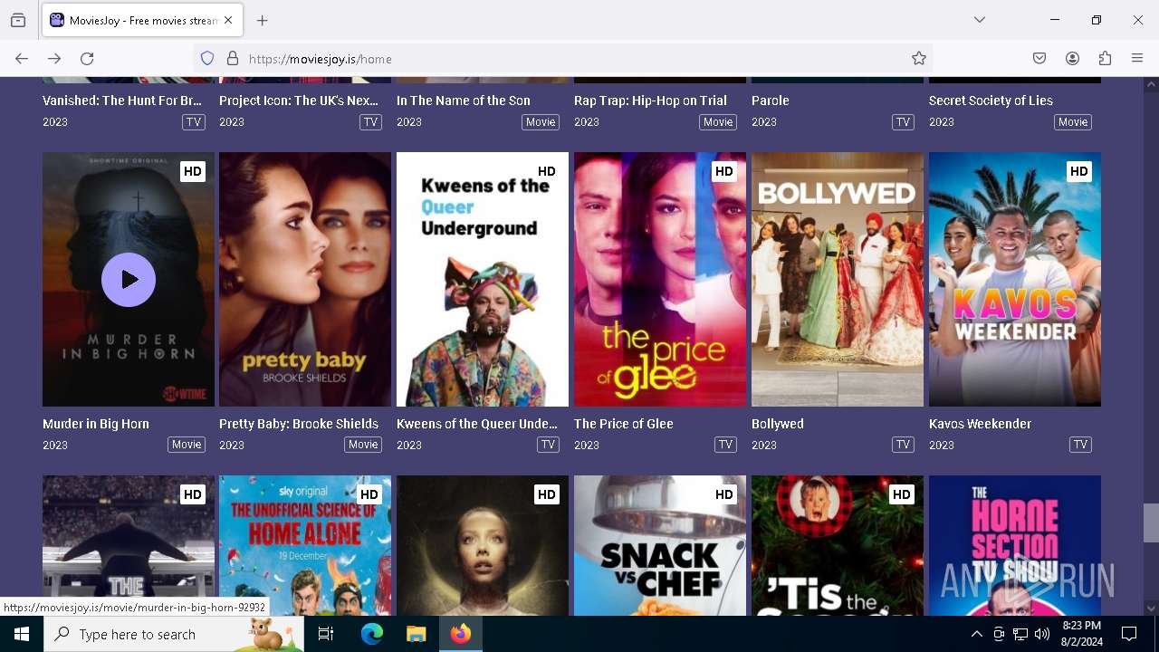The height and width of the screenshot is (652, 1159).
Task: Open Vanished: The Hunt For... title link
Action: pos(122,101)
